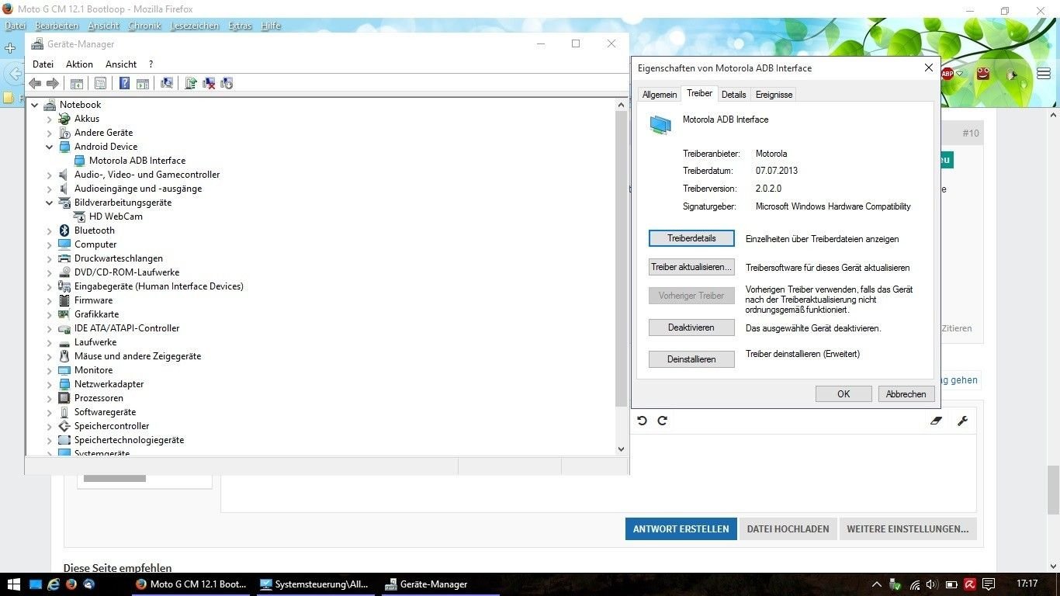
Task: Switch to the Ereignisse tab
Action: (774, 95)
